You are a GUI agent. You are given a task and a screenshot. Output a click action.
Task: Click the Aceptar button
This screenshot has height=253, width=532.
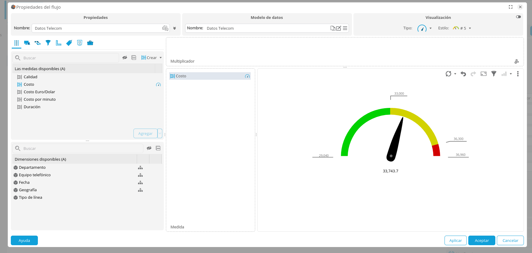click(x=482, y=240)
